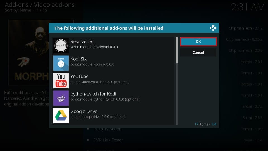Click plugin.video.youtube 0.0.0 (optional) text
This screenshot has width=268, height=151.
coord(100,82)
